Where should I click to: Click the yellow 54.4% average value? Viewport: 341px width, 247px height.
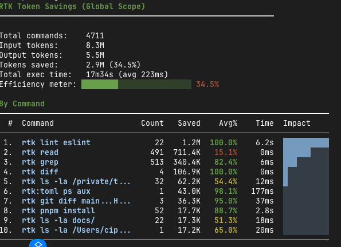(x=226, y=181)
